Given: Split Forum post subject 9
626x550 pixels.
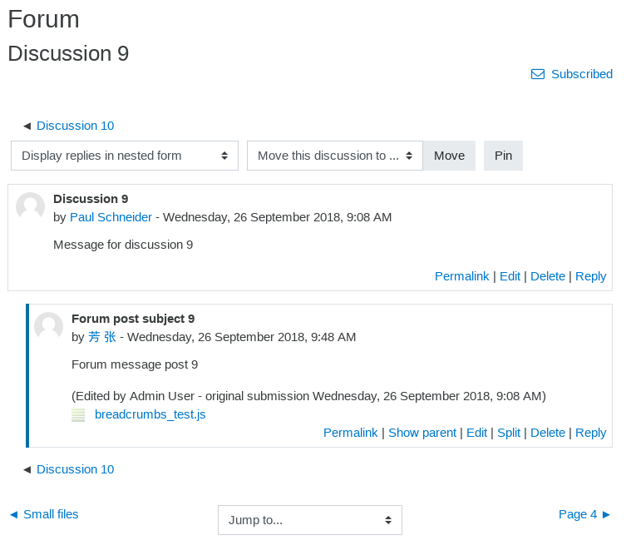Looking at the screenshot, I should pos(509,433).
